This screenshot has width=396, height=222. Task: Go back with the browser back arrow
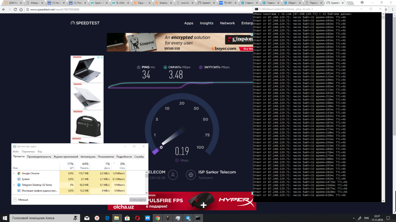pos(4,9)
